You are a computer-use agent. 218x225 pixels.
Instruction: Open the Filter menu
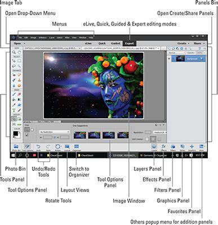tap(67, 38)
